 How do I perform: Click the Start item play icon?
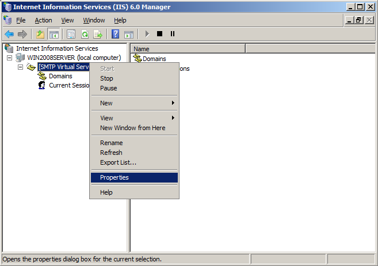click(x=147, y=34)
